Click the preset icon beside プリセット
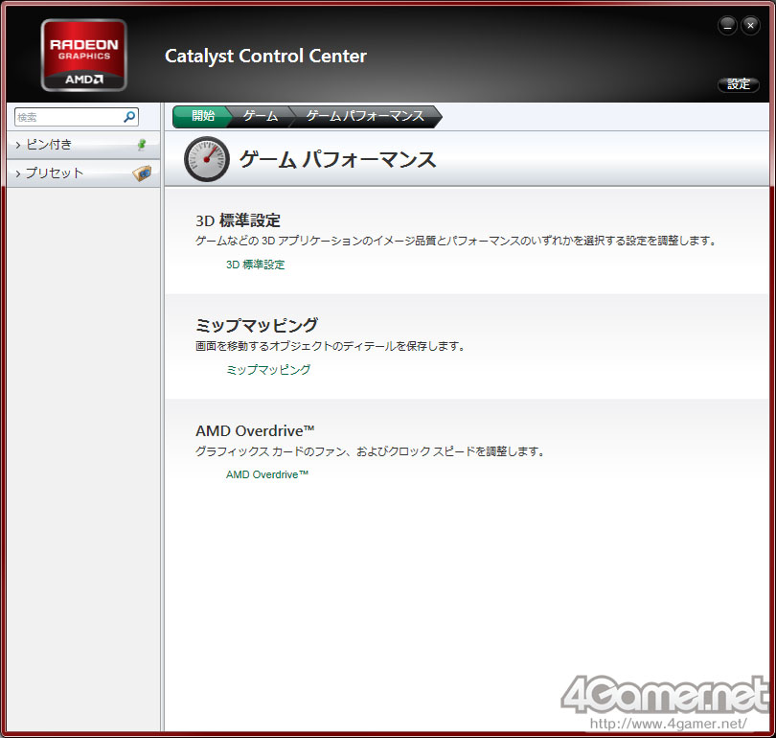Viewport: 776px width, 738px height. tap(142, 173)
